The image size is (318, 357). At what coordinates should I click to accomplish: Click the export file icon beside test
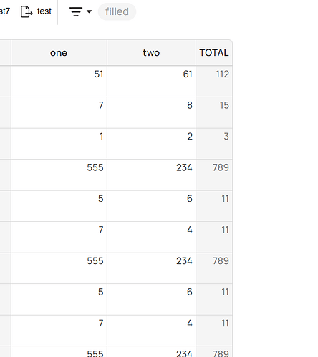[x=26, y=11]
